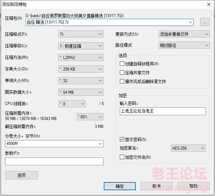The image size is (215, 196).
Task: Open the update mode dropdown
Action: 184,34
